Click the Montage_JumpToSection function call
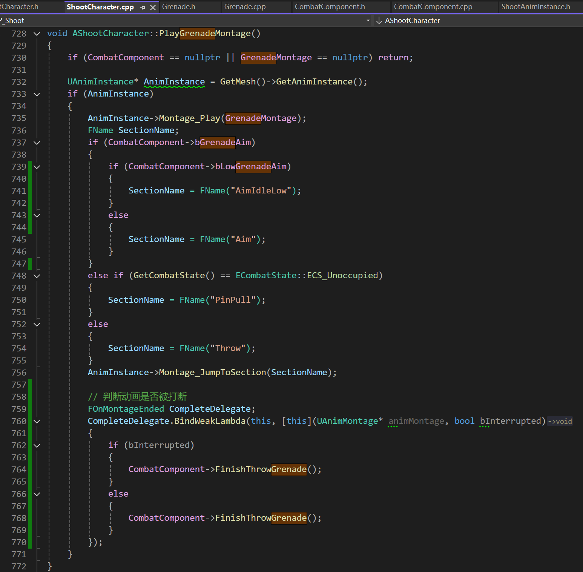This screenshot has width=583, height=572. 212,373
